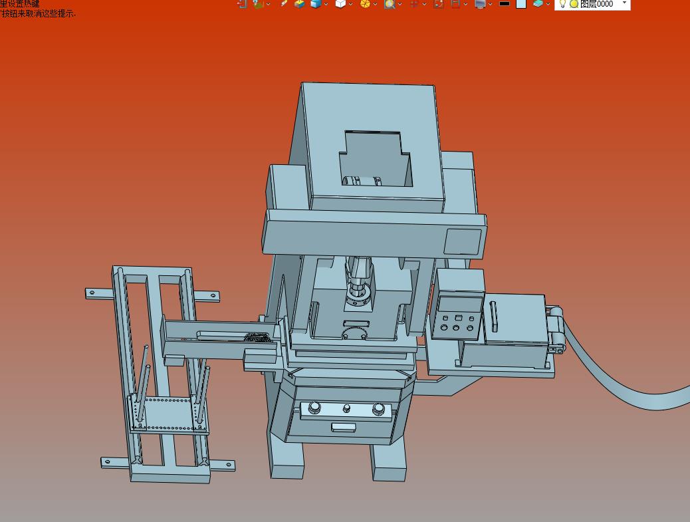Open the red dimension tool dropdown
This screenshot has width=690, height=522.
tap(465, 4)
